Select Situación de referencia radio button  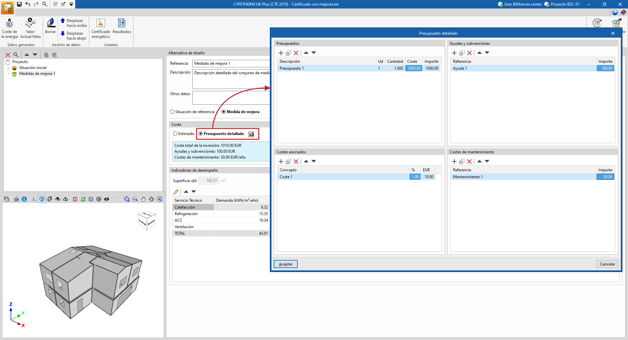(x=192, y=112)
